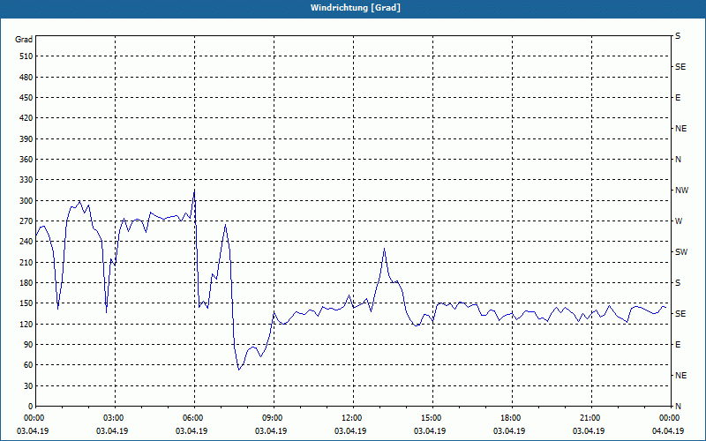This screenshot has height=441, width=706.
Task: Select the 12:00 time axis label
Action: click(x=353, y=418)
